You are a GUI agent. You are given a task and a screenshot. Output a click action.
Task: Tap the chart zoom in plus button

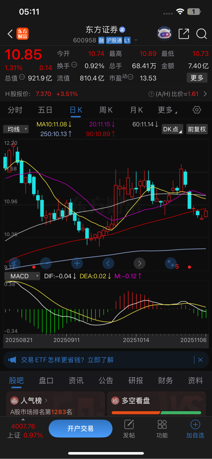point(77,263)
